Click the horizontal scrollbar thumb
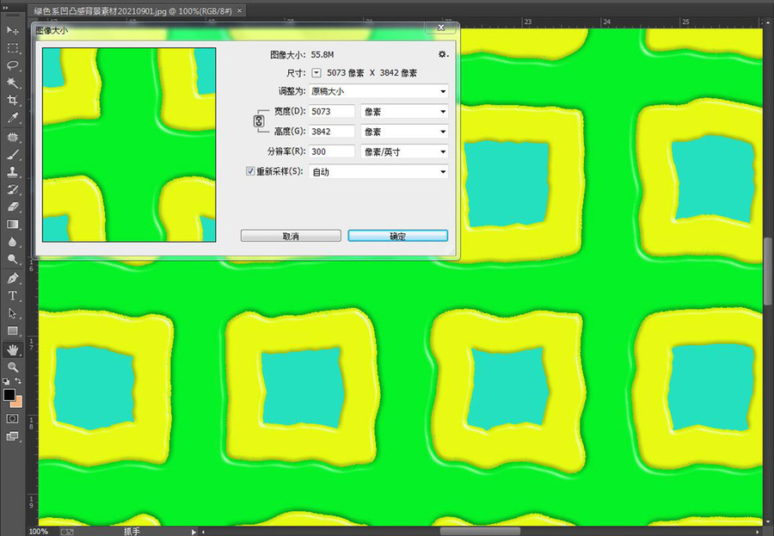 (x=480, y=532)
